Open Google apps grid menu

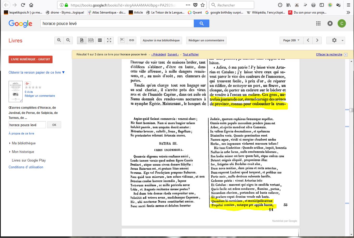[318, 23]
